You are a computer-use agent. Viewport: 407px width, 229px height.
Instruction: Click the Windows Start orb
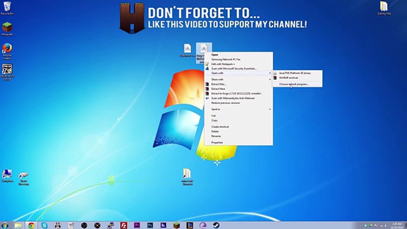[5, 226]
